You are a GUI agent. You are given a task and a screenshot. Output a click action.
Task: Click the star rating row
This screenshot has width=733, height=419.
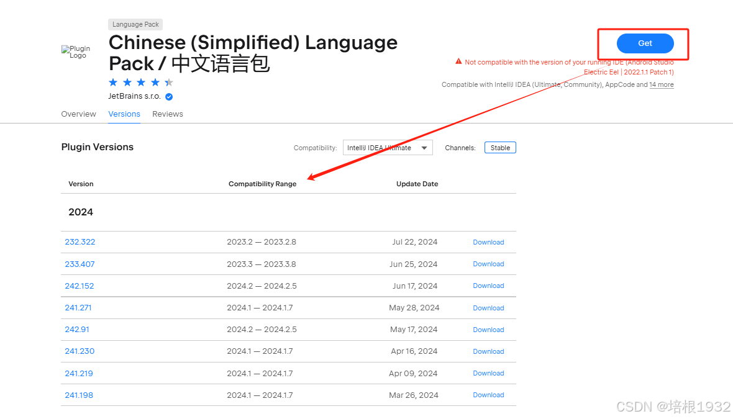[141, 83]
